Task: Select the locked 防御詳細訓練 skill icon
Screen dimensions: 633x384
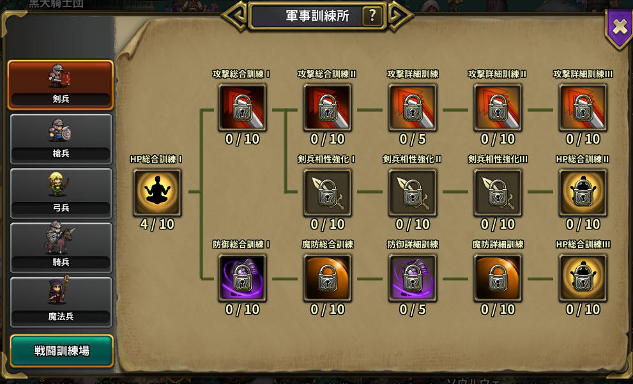Action: pos(413,278)
